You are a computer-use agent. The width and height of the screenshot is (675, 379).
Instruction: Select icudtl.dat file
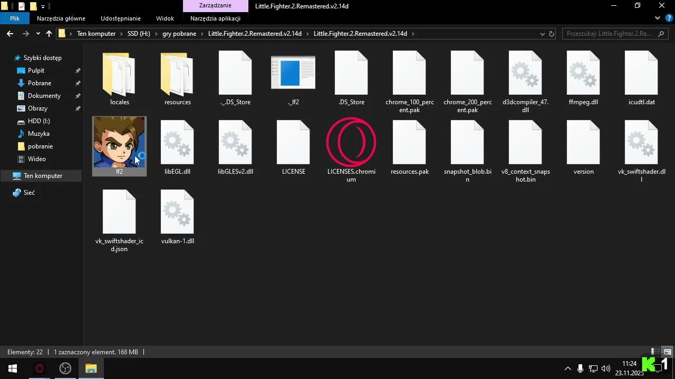(x=641, y=79)
